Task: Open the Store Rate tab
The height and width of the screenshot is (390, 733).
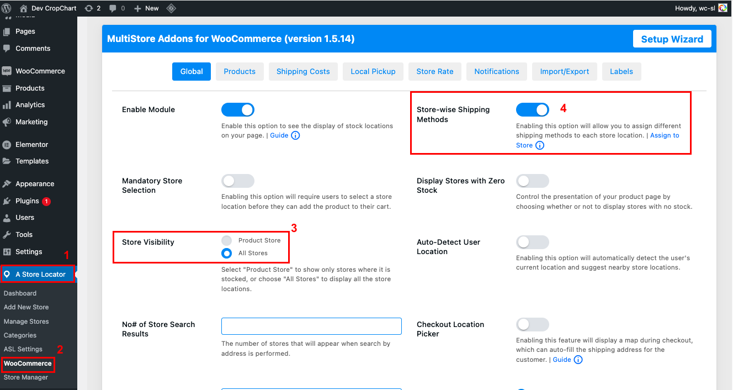Action: point(435,71)
